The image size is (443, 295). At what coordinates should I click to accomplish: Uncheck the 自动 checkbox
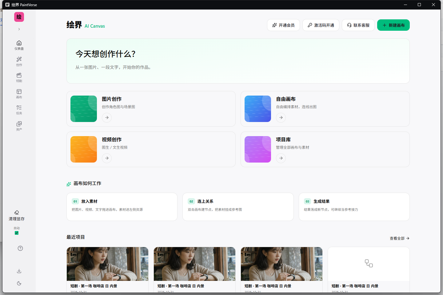(17, 233)
